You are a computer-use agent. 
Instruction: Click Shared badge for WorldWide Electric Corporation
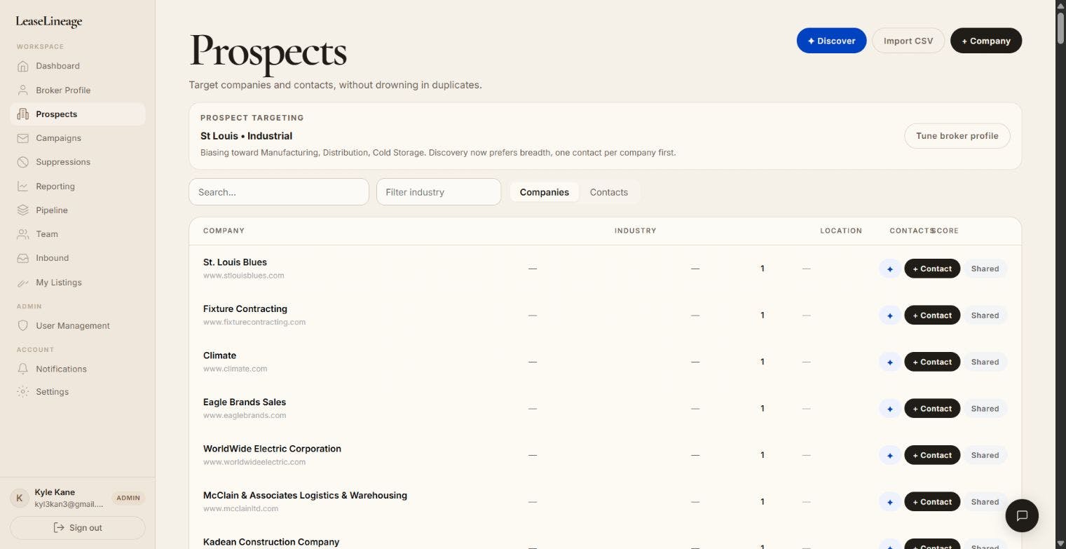click(985, 455)
